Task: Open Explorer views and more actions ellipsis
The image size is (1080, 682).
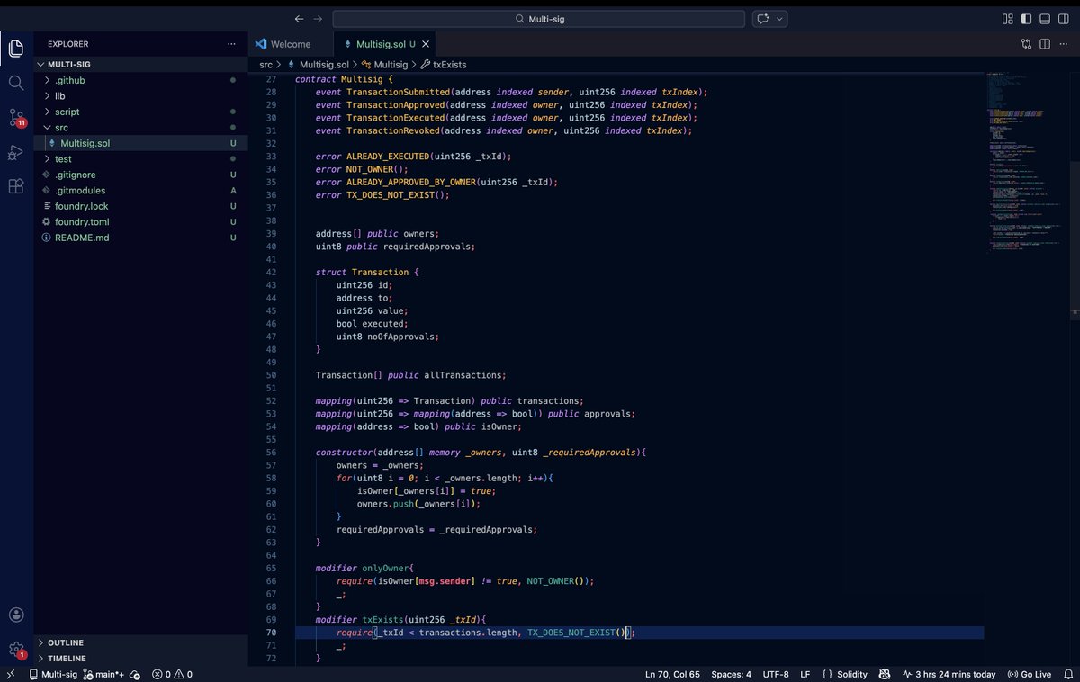Action: tap(232, 44)
